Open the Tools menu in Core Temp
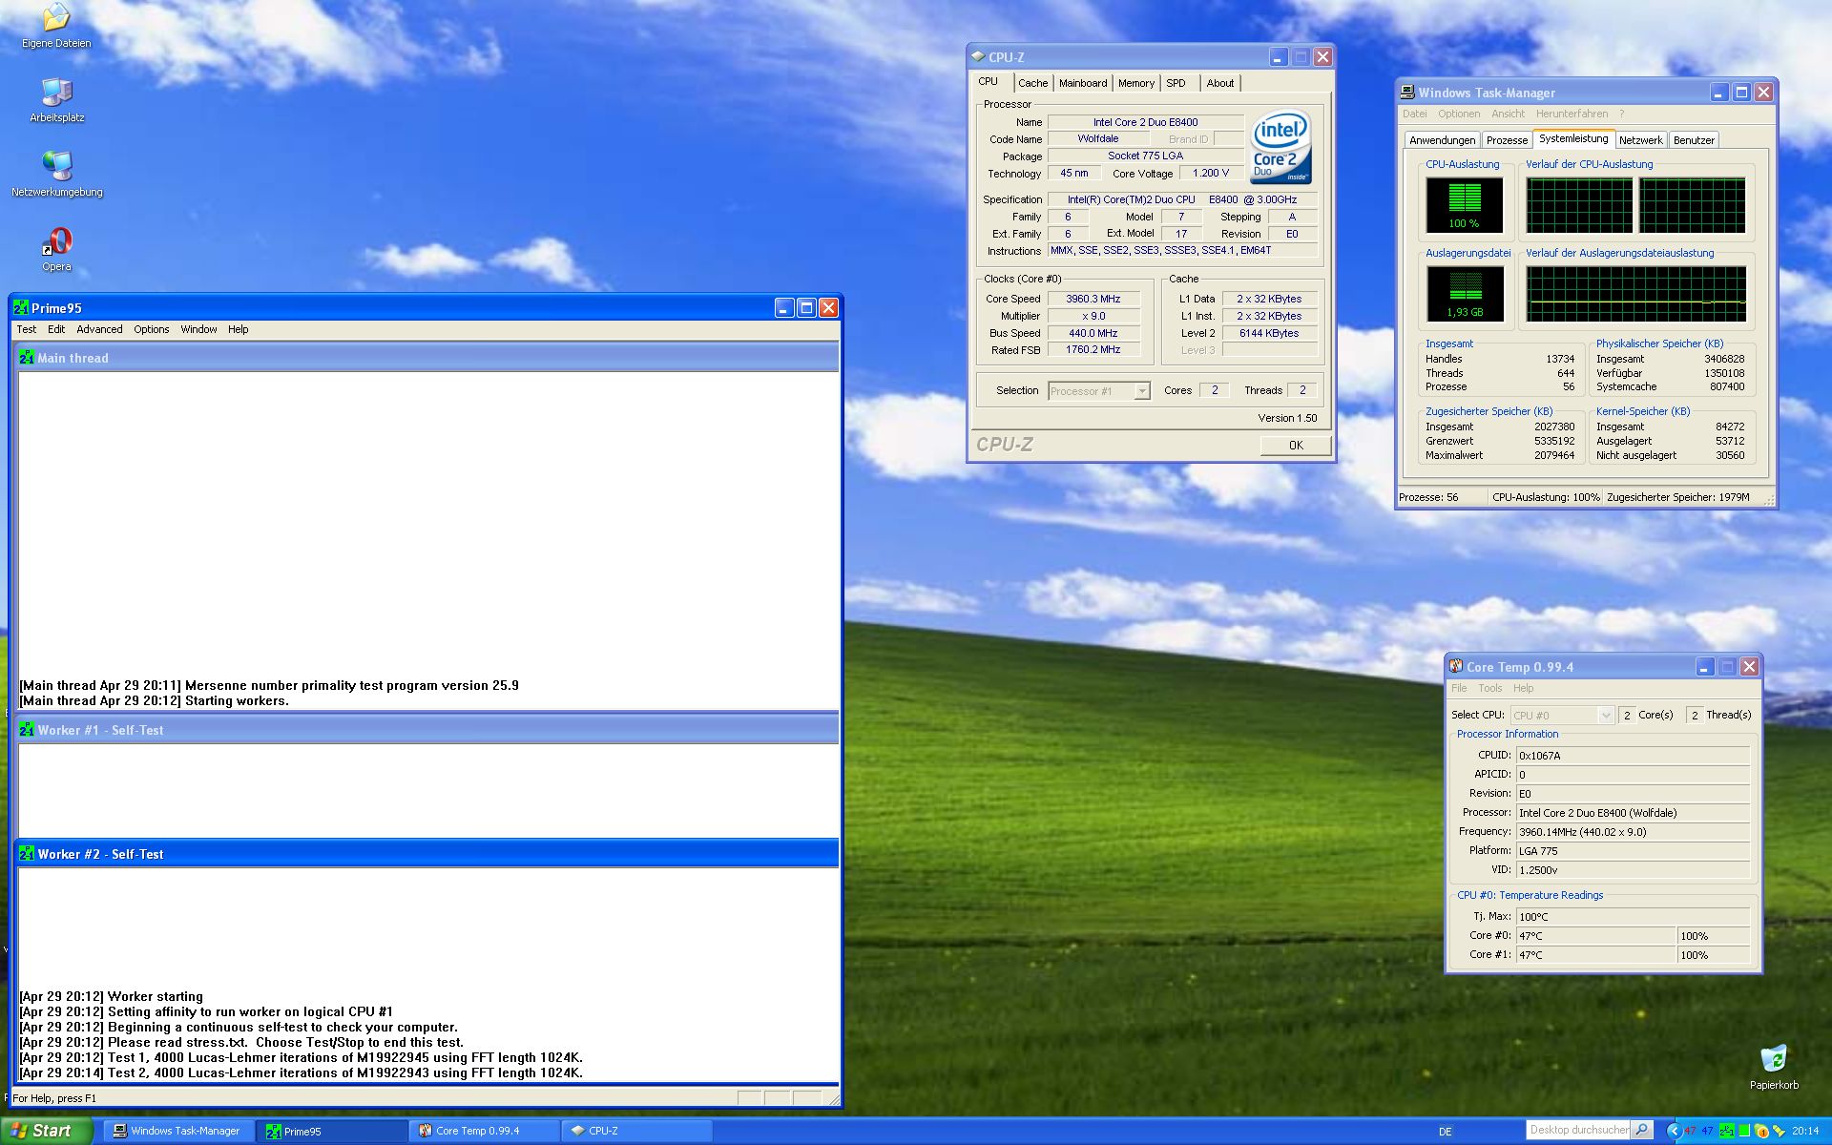1832x1145 pixels. (1489, 688)
